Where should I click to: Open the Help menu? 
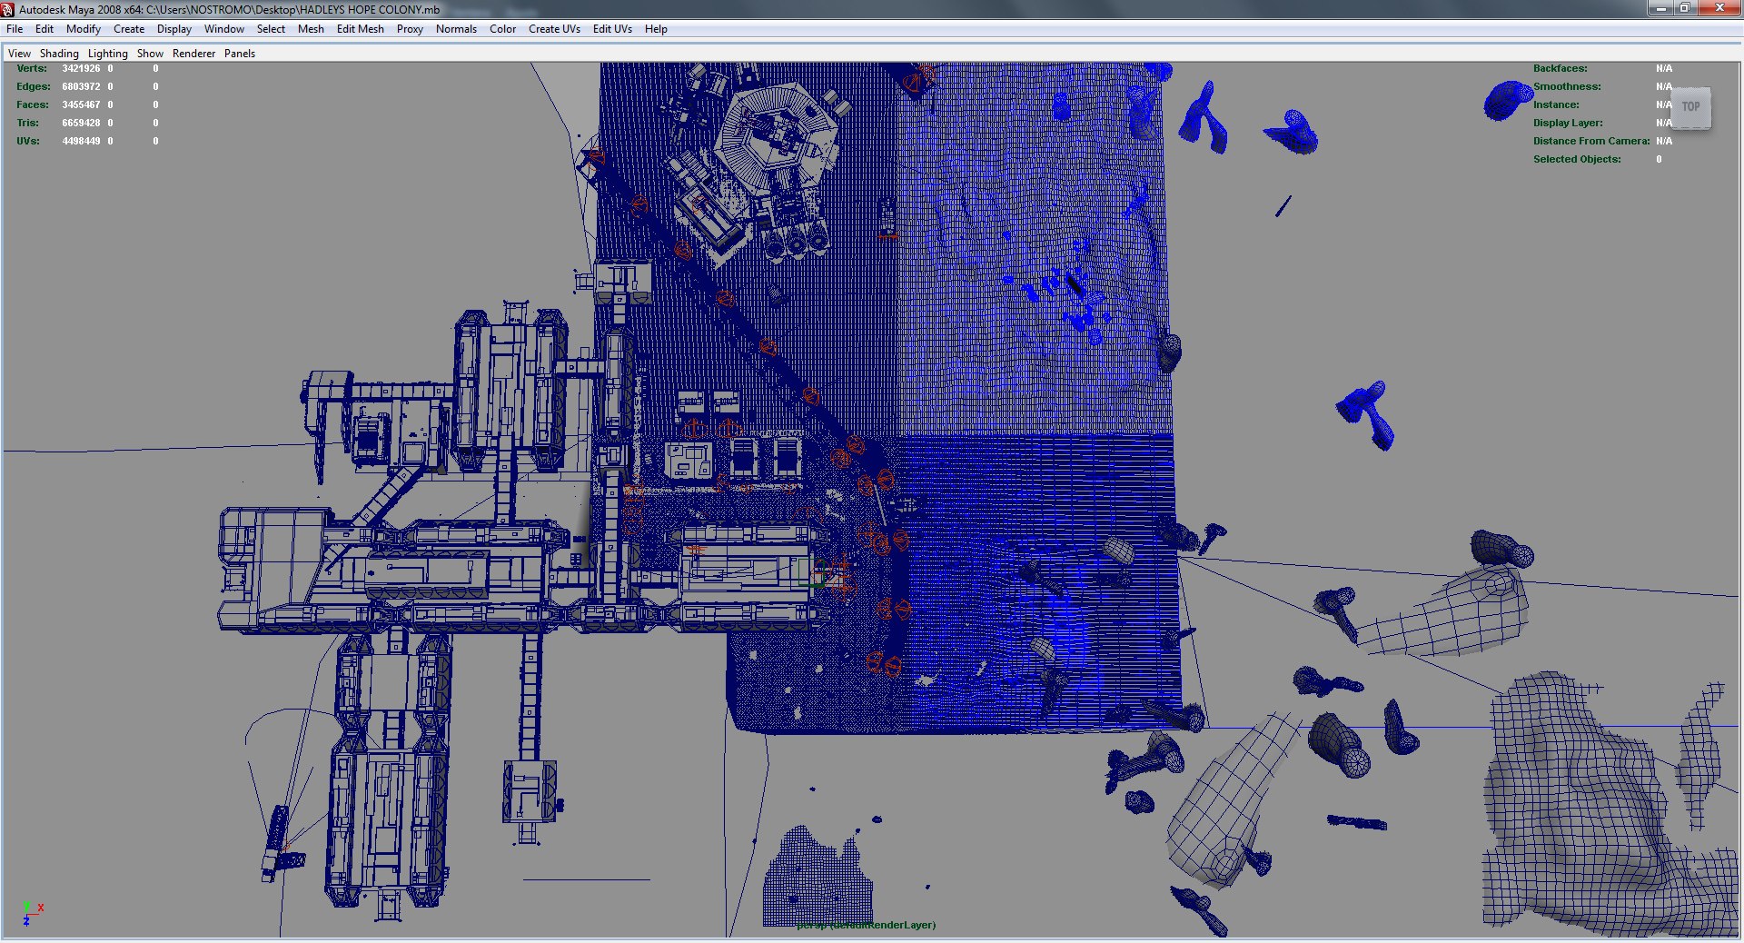[656, 29]
